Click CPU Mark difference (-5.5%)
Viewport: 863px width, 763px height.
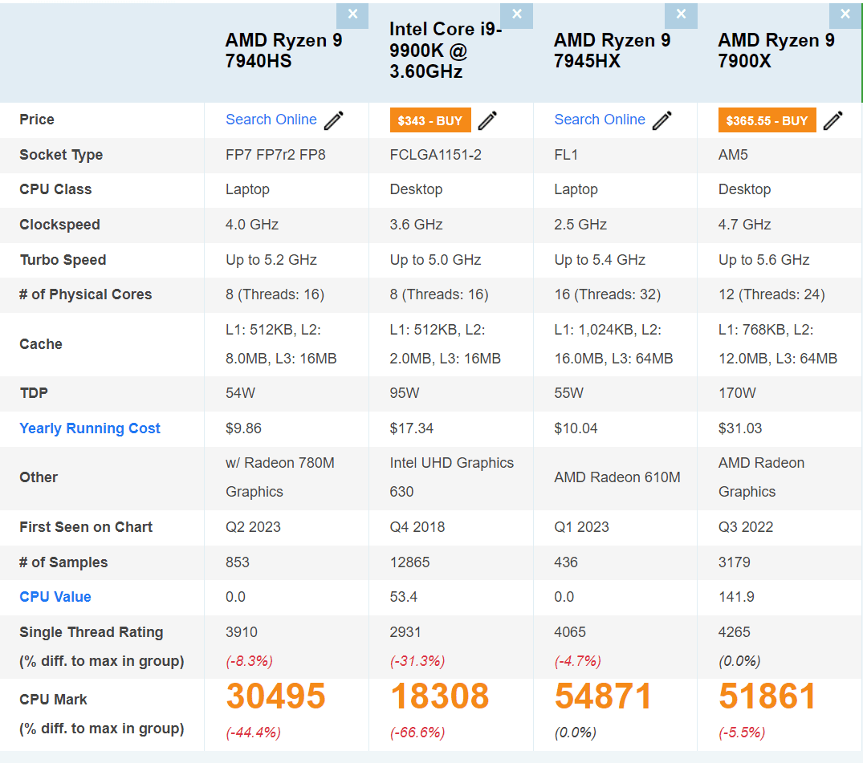coord(742,733)
